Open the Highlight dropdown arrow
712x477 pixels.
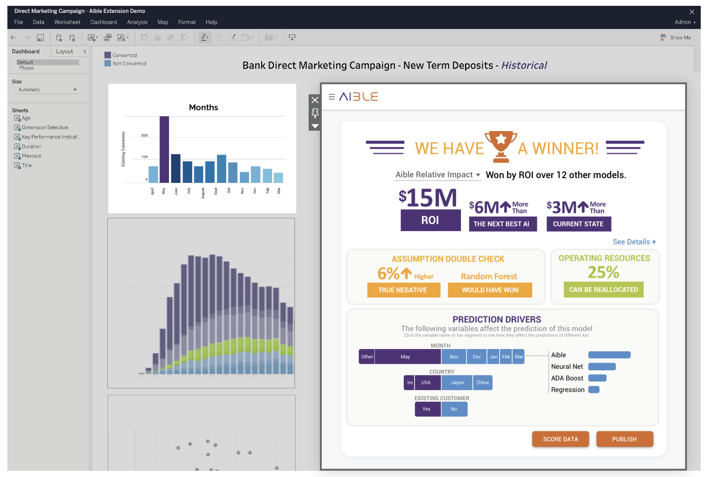208,38
